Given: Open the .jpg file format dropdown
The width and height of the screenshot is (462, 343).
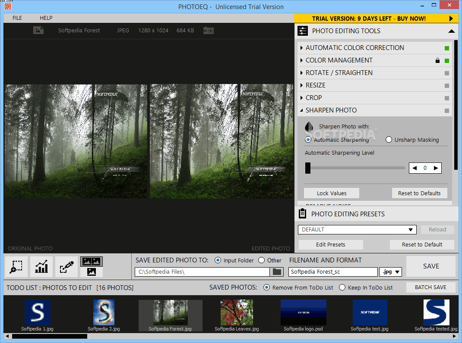Looking at the screenshot, I should point(390,272).
